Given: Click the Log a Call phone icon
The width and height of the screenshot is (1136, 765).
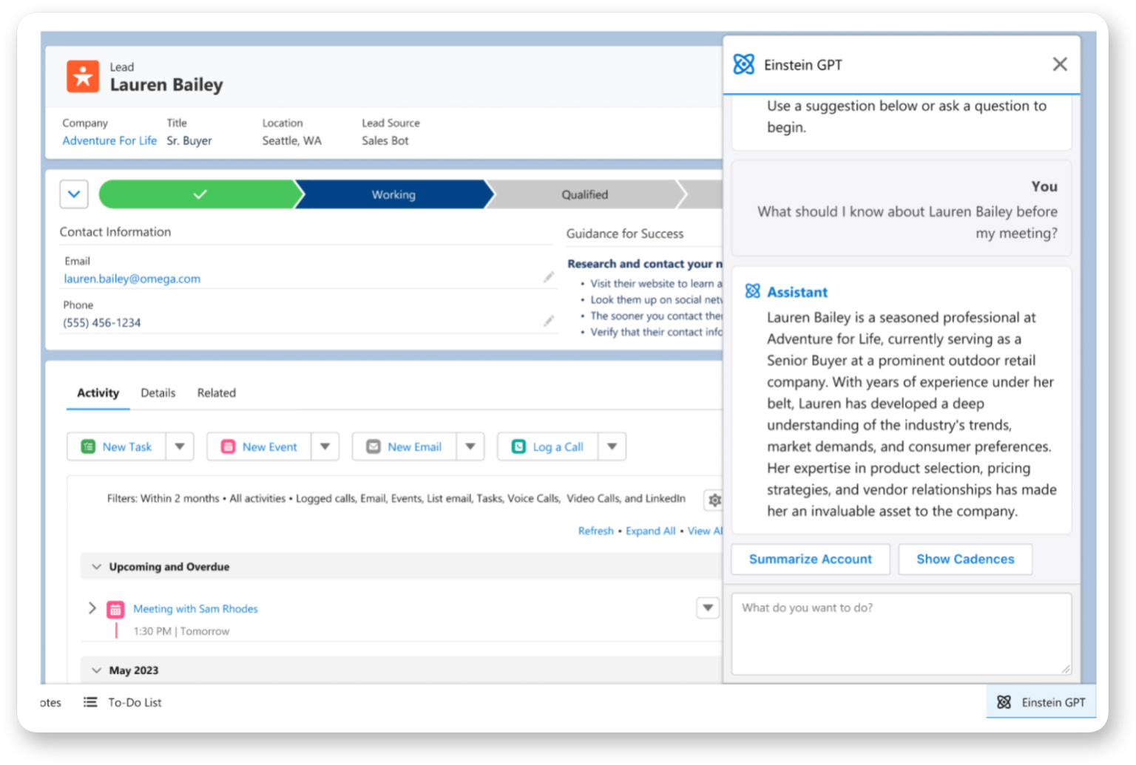Looking at the screenshot, I should 518,446.
